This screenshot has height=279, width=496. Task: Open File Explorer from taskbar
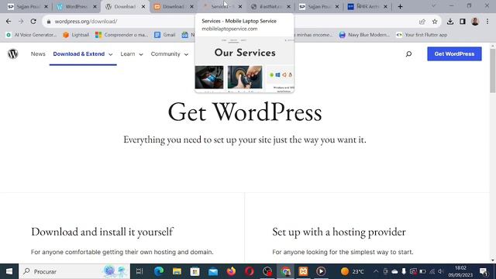(x=177, y=271)
